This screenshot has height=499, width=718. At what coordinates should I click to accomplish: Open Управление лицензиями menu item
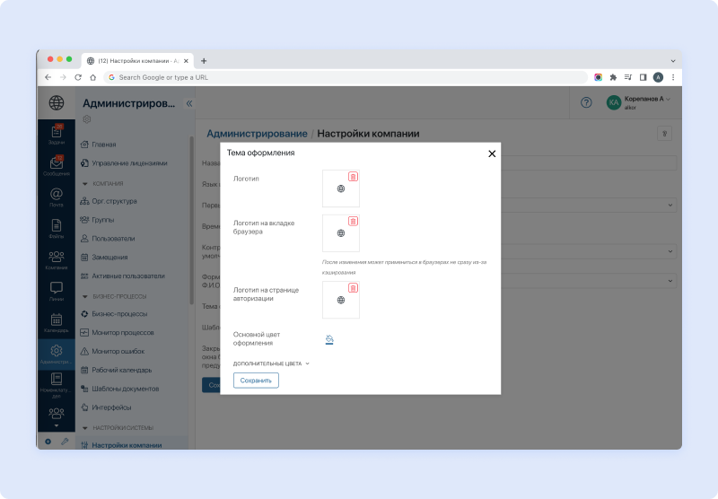[129, 163]
